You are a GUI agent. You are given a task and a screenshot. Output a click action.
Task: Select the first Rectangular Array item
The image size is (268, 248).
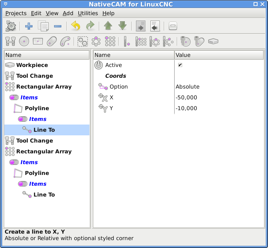[x=47, y=87]
